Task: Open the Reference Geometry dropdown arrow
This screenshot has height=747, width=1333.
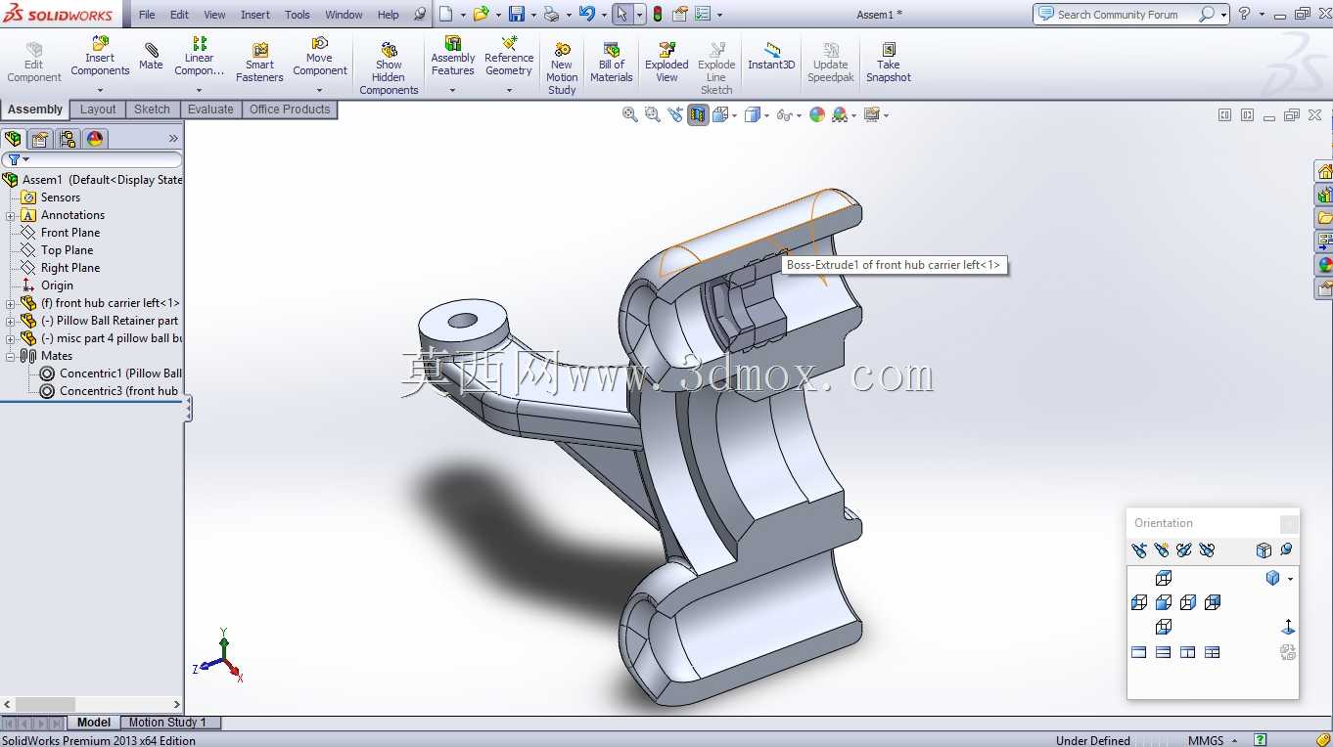Action: 509,90
